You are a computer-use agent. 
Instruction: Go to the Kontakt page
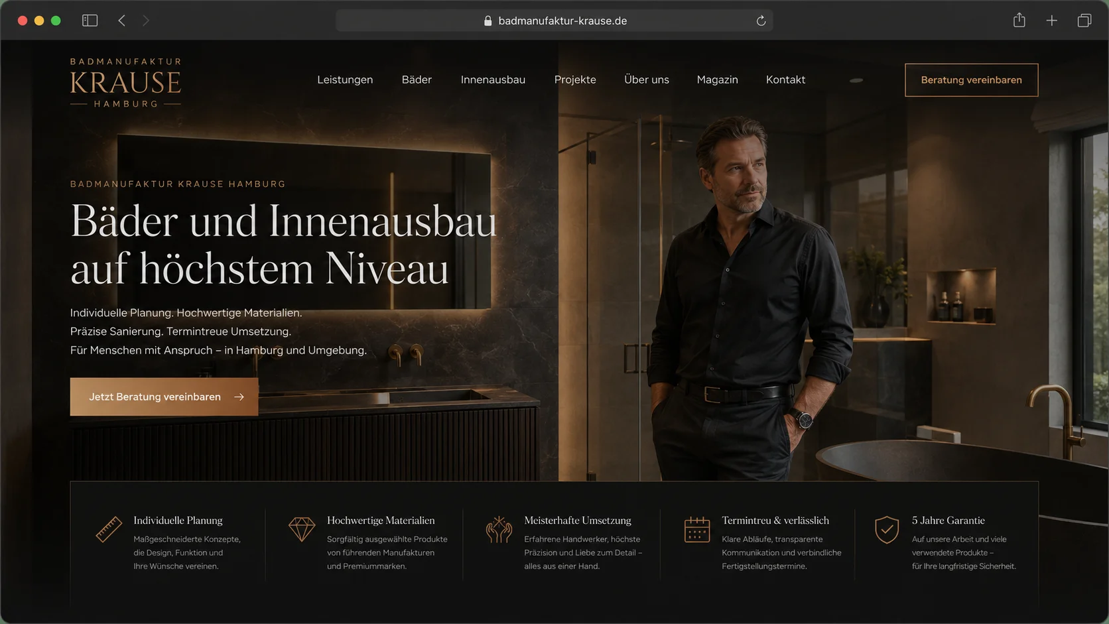(x=785, y=80)
